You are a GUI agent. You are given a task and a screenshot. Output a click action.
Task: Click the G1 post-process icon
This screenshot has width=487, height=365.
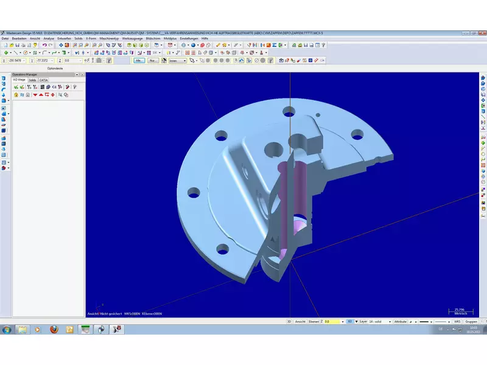54,88
